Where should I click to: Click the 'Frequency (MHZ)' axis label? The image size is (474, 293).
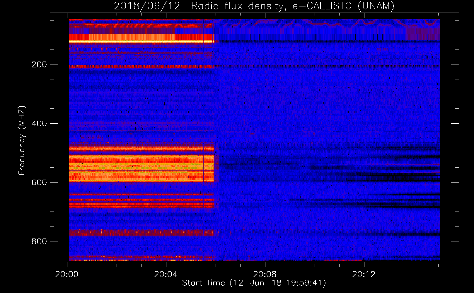pyautogui.click(x=22, y=140)
